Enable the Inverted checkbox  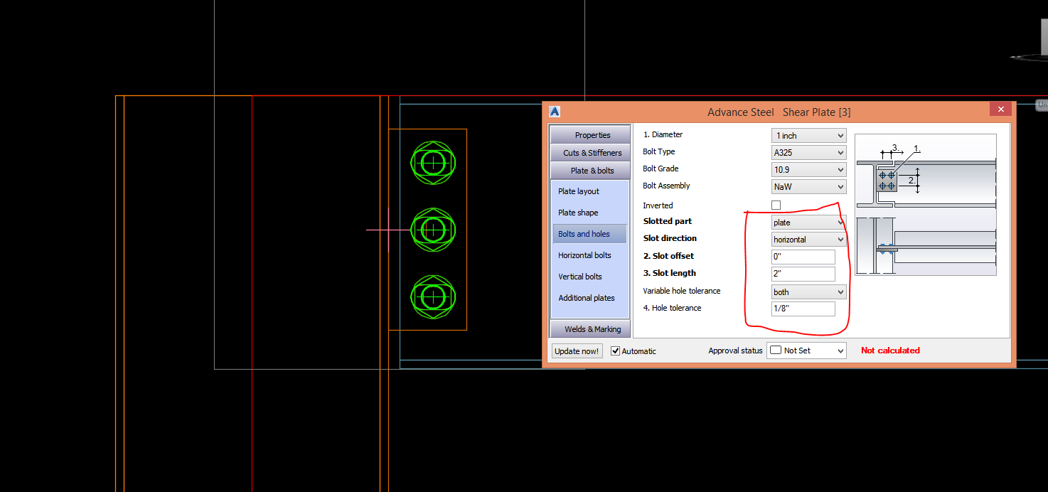776,204
